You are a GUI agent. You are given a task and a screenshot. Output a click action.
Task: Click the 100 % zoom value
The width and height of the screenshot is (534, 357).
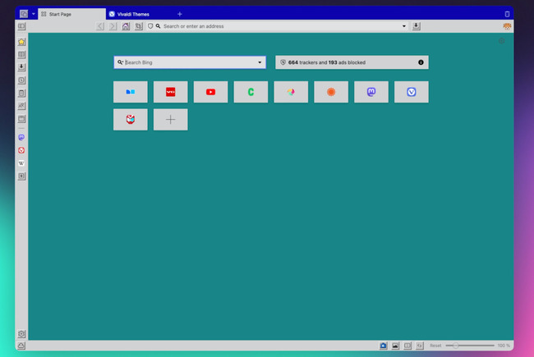tap(504, 346)
